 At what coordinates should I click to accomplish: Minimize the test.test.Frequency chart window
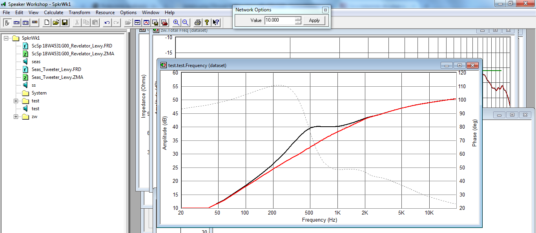click(447, 66)
